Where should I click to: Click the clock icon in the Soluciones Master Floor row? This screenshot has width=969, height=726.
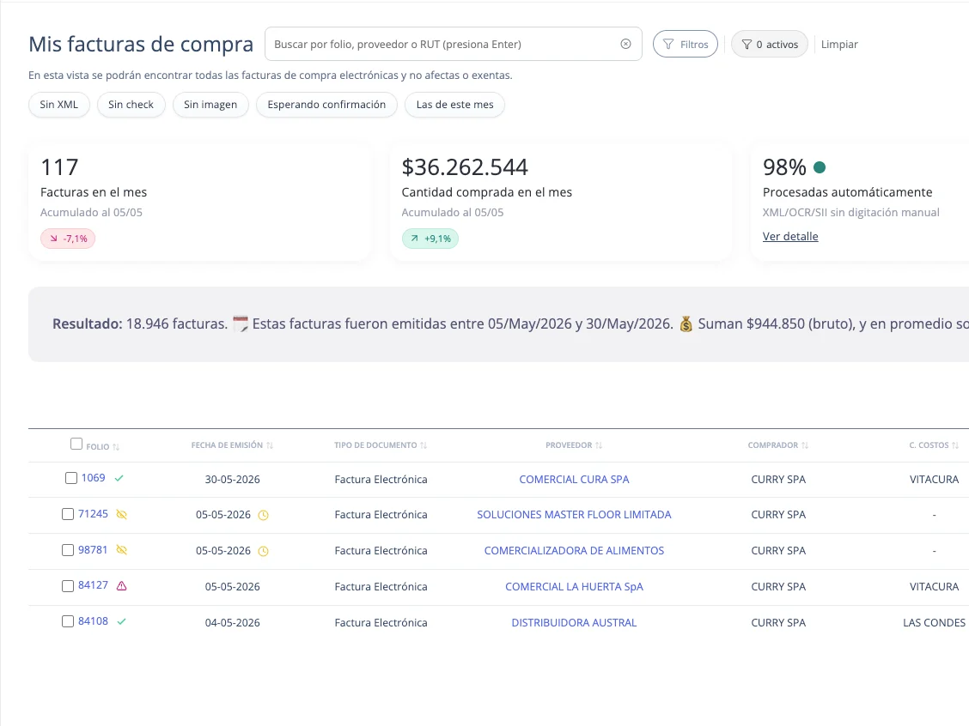(x=263, y=515)
